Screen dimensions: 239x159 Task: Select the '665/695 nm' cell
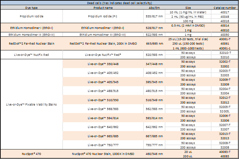click(154, 44)
